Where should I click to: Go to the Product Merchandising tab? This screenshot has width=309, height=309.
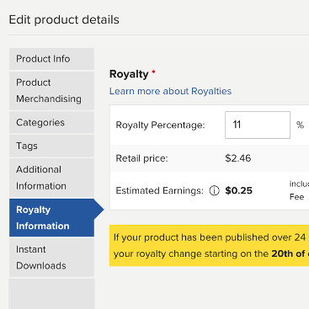(51, 91)
